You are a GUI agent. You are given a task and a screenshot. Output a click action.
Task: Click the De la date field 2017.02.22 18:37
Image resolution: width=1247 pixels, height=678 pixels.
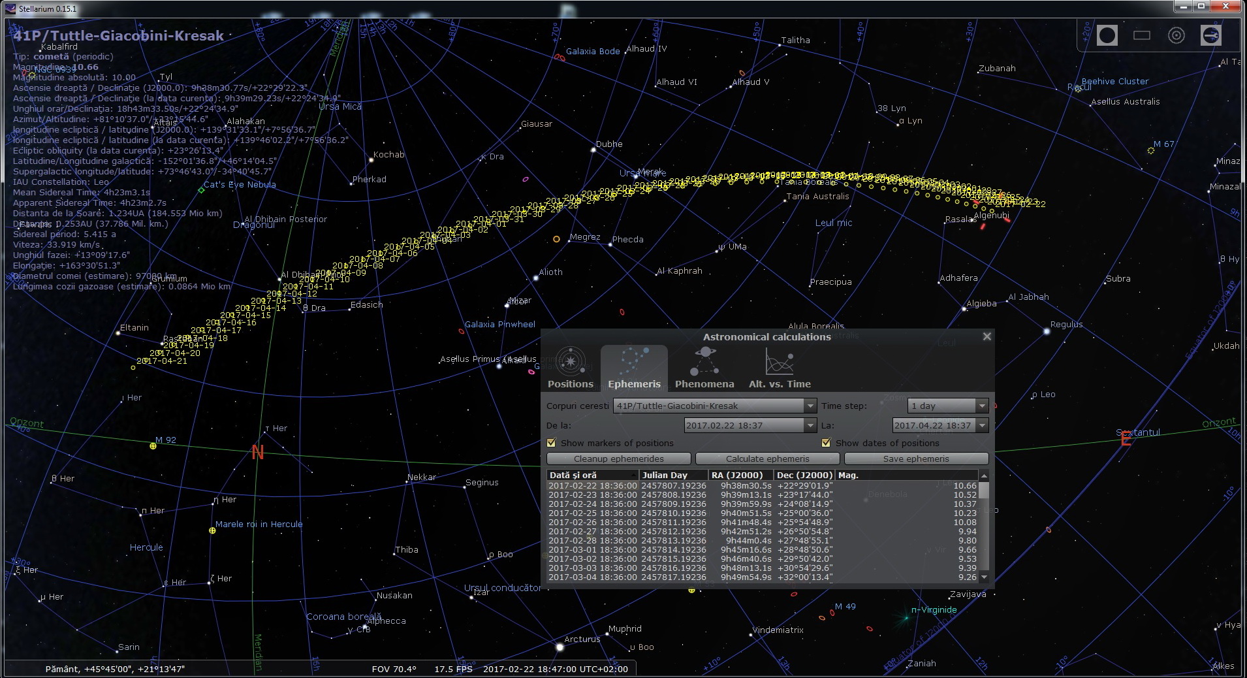click(744, 425)
